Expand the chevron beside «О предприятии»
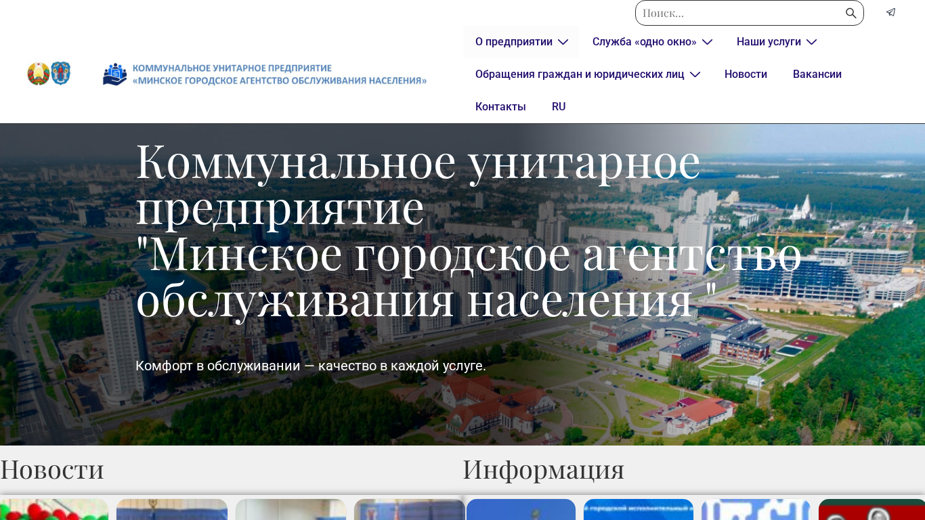The image size is (925, 520). (x=563, y=42)
